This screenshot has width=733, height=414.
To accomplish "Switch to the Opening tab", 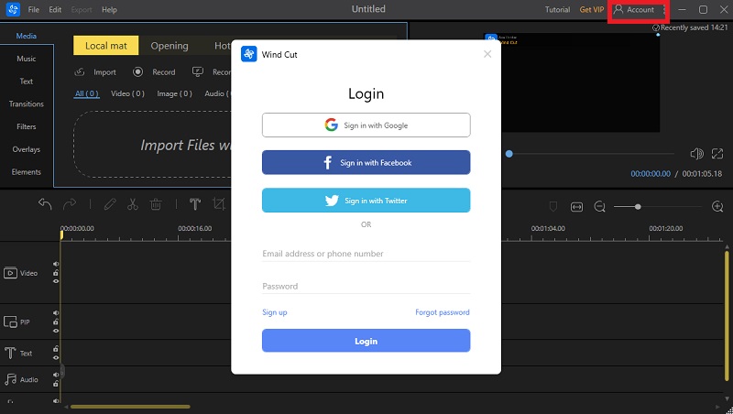I will click(170, 46).
